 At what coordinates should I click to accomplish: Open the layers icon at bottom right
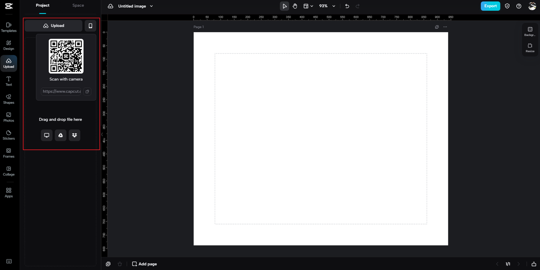[x=533, y=264]
